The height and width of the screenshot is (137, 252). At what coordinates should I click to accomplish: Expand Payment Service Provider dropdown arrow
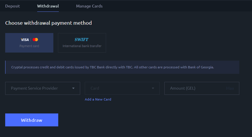click(x=73, y=88)
